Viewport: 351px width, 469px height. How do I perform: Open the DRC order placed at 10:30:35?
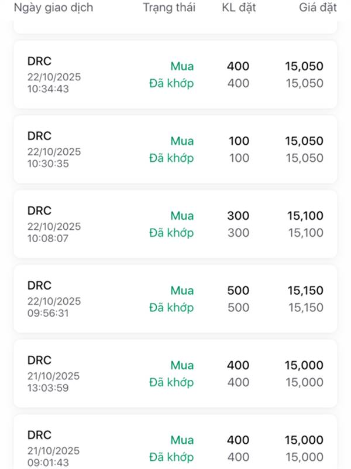click(175, 149)
